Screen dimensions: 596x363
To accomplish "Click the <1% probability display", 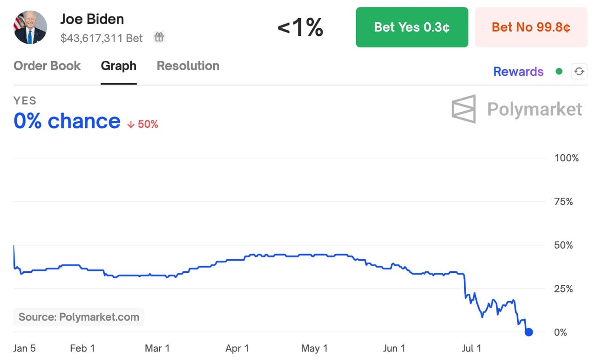I will tap(300, 28).
